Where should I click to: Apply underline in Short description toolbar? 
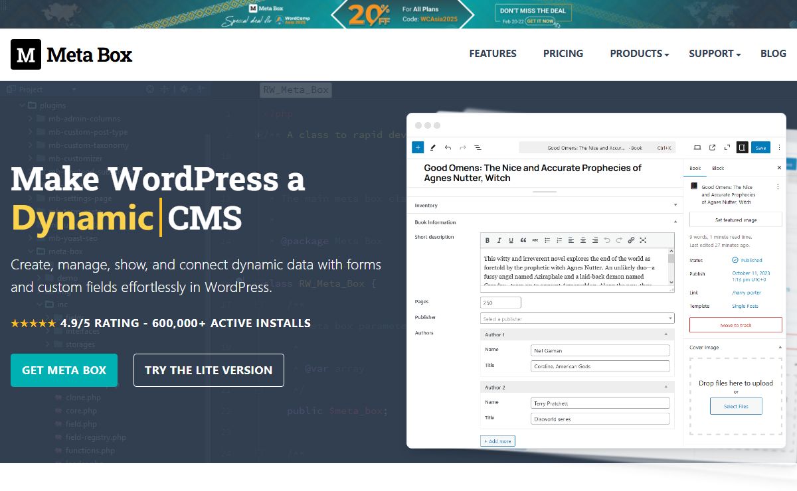click(x=511, y=240)
